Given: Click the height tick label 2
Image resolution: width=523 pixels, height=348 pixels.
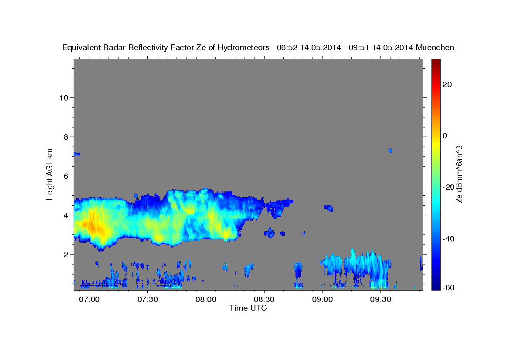Looking at the screenshot, I should pyautogui.click(x=66, y=254).
